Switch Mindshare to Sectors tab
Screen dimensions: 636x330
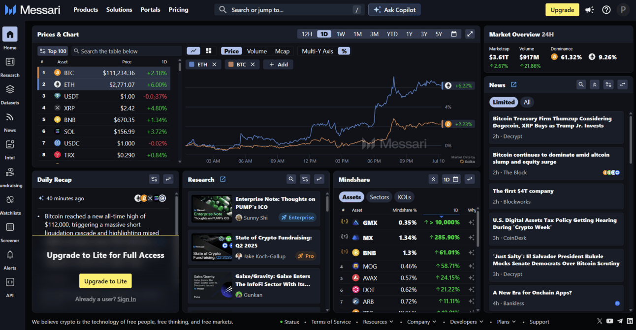pos(379,197)
